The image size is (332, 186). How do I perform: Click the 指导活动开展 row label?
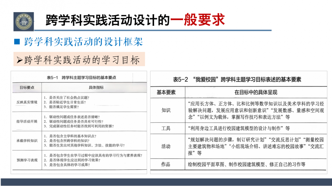(x=27, y=121)
